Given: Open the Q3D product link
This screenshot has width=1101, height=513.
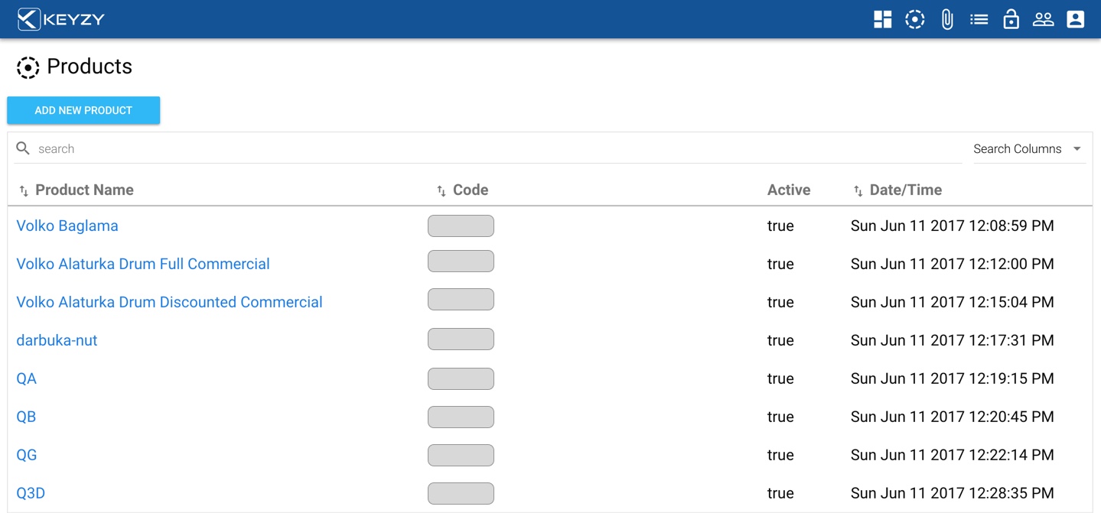Looking at the screenshot, I should (31, 493).
